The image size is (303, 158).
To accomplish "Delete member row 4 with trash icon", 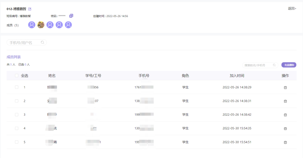I will [x=285, y=129].
